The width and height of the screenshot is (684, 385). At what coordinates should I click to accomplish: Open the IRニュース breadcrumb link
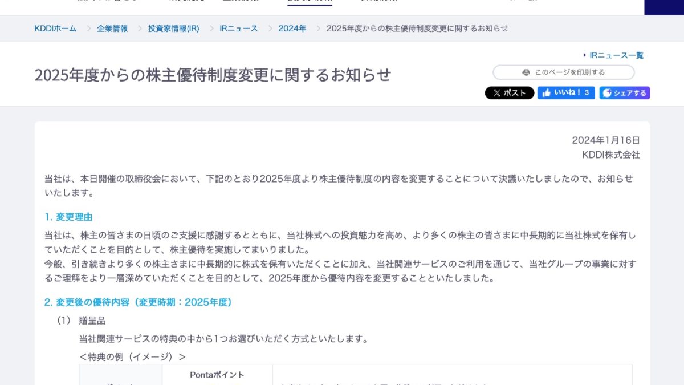click(238, 28)
